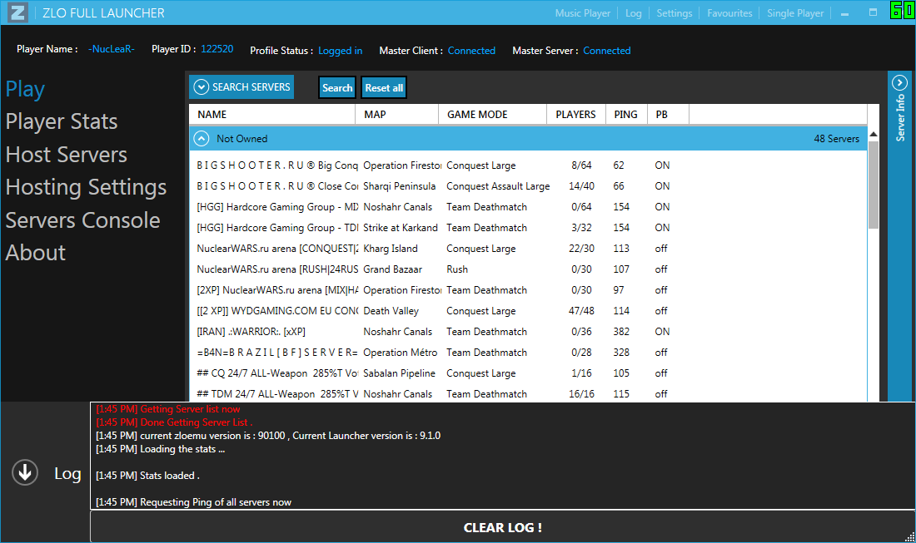
Task: Select WYDGAMING.COM EU CONQUEST server row
Action: 528,311
